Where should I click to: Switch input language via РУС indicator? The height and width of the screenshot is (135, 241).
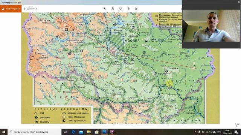219,132
